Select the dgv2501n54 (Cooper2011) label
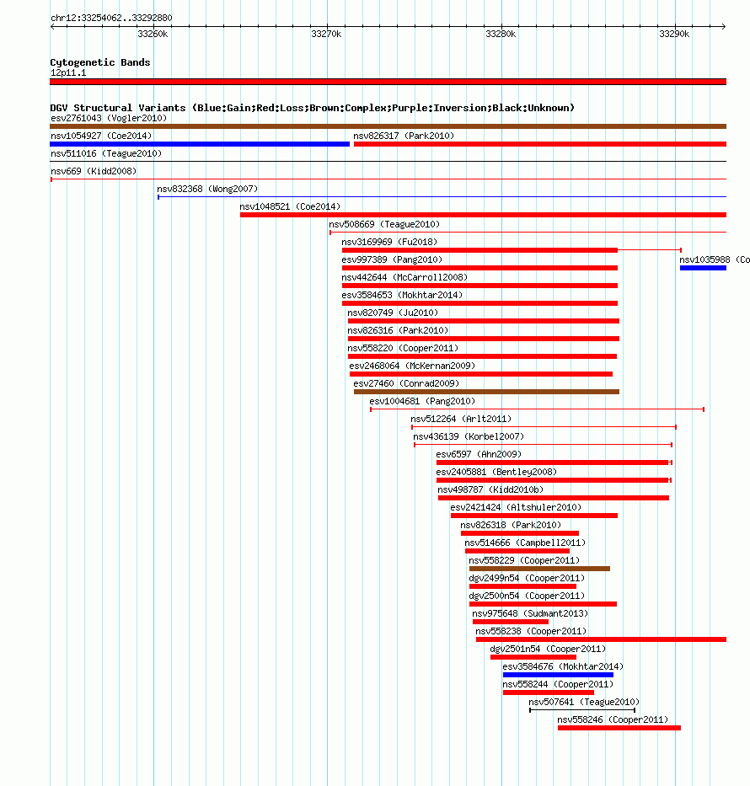 pyautogui.click(x=548, y=650)
